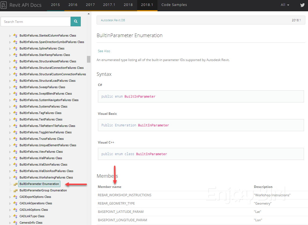Click the BASEPOINT_LATITUDE_PARAM member name

click(x=121, y=212)
